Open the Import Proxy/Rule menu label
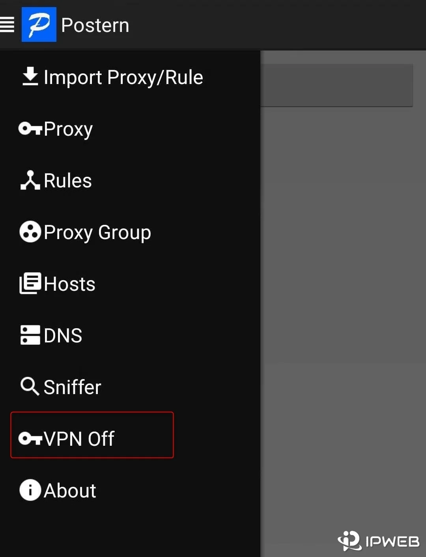The image size is (426, 557). pyautogui.click(x=123, y=77)
